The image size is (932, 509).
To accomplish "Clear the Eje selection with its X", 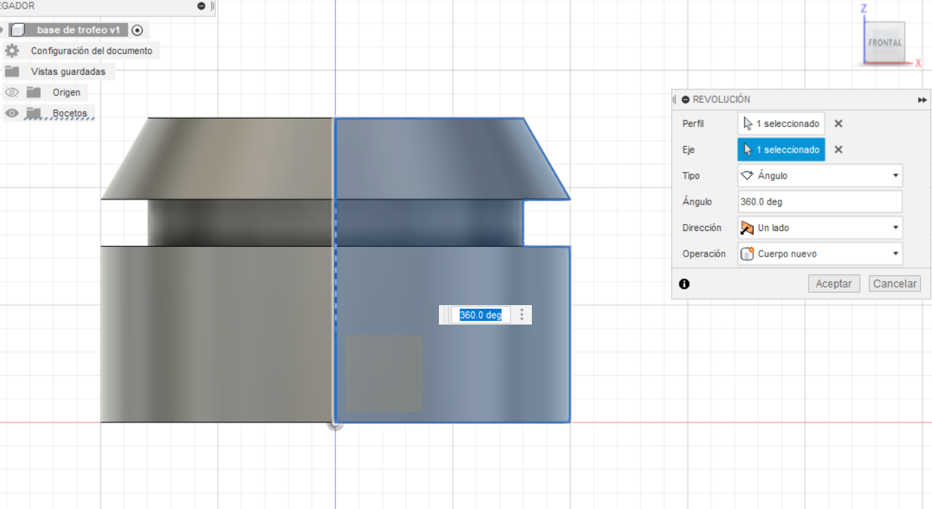I will [x=838, y=150].
